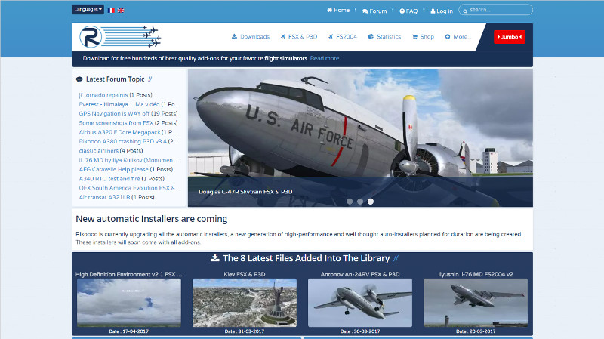
Task: Open the Downloads menu
Action: pyautogui.click(x=250, y=36)
